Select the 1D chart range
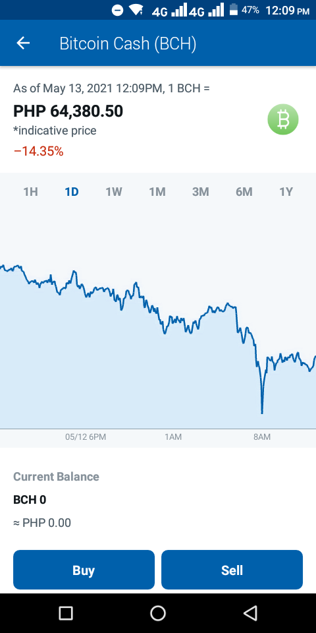 click(72, 192)
